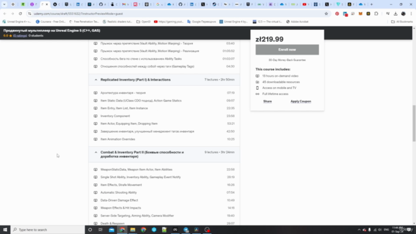Open the extensions puzzle icon
The image size is (416, 234).
click(376, 14)
